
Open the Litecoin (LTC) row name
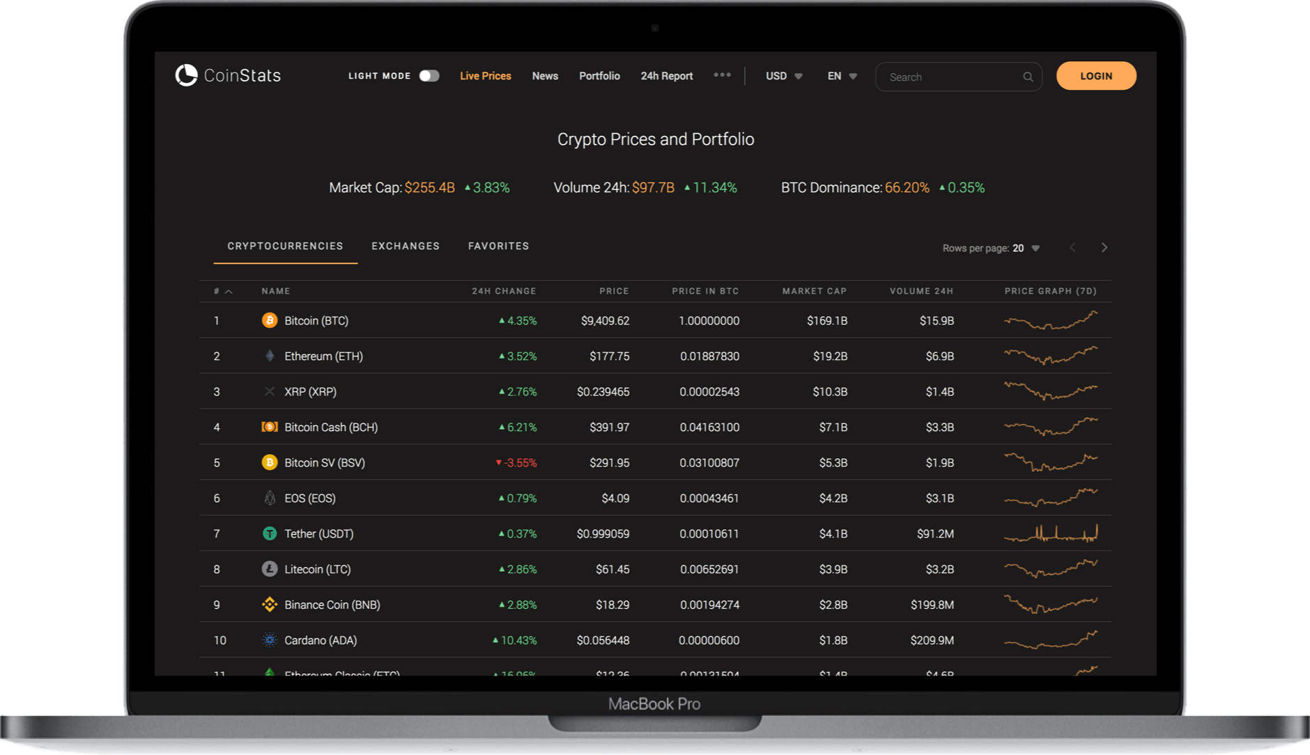318,569
